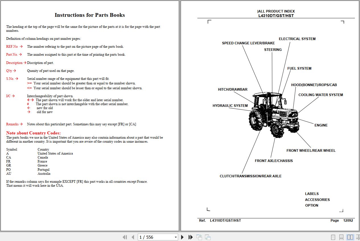
Task: Click the Note about Country Codes heading
Action: pos(34,133)
